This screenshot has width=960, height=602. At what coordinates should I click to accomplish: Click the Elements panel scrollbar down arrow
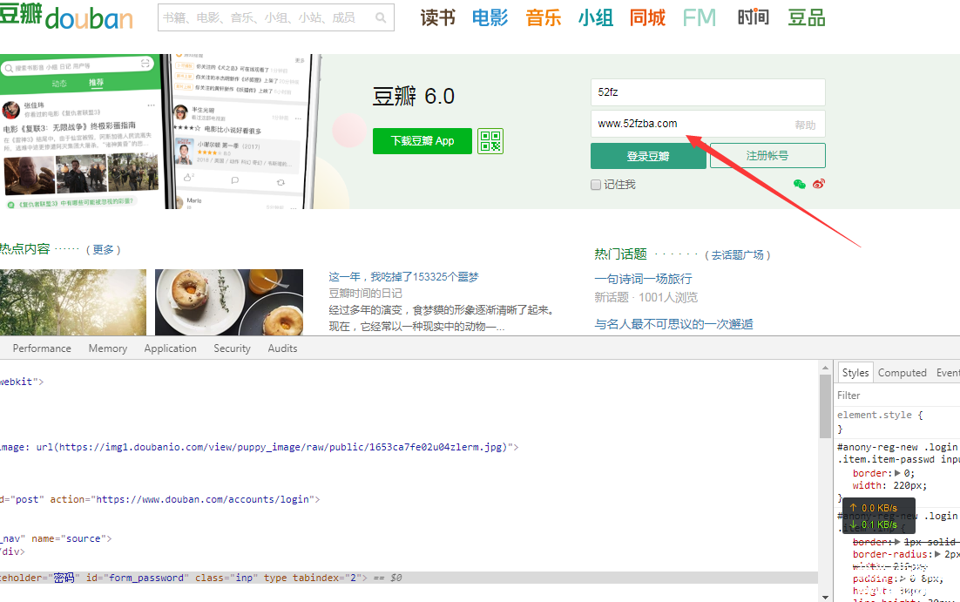coord(825,597)
